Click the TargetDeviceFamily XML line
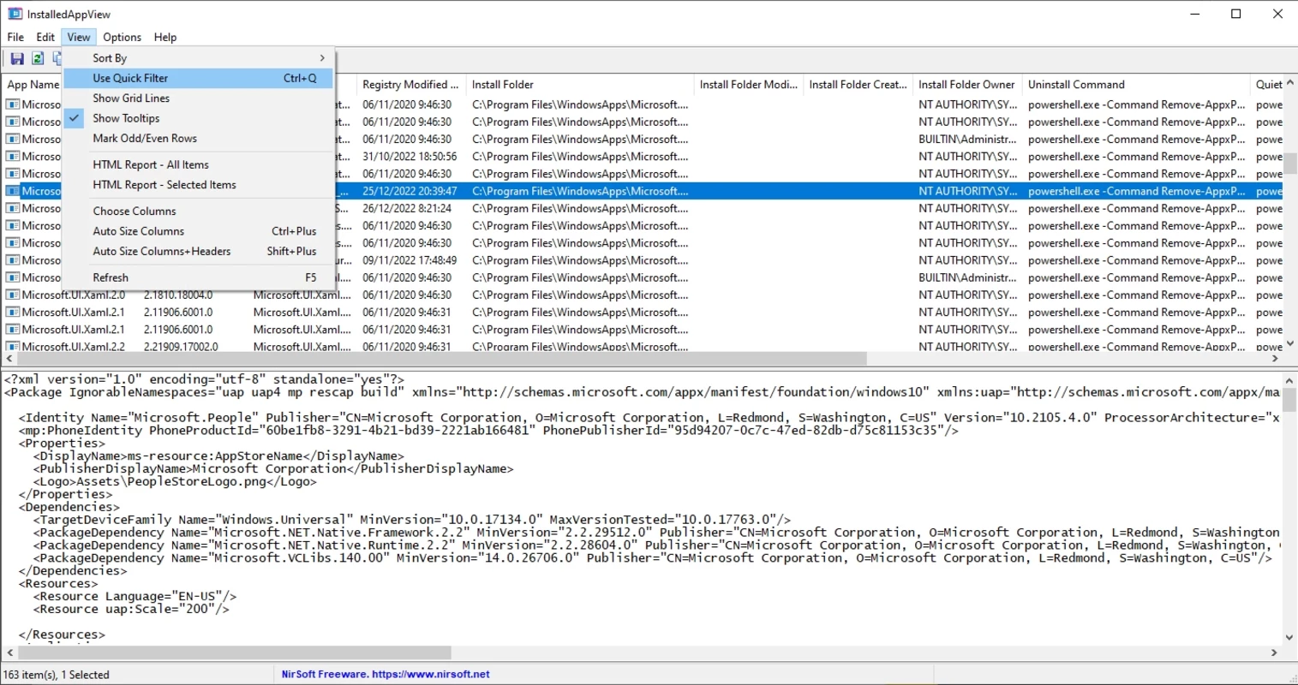The height and width of the screenshot is (685, 1298). pyautogui.click(x=412, y=520)
